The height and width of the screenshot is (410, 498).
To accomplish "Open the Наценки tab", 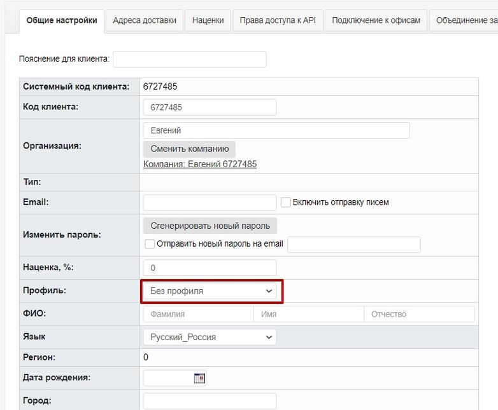I will pos(208,20).
